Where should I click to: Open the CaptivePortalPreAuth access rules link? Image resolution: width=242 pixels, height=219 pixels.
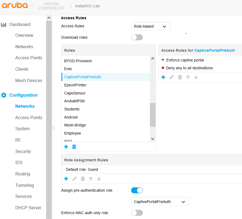(x=215, y=50)
